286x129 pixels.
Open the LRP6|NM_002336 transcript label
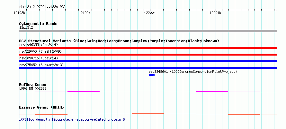pos(33,89)
